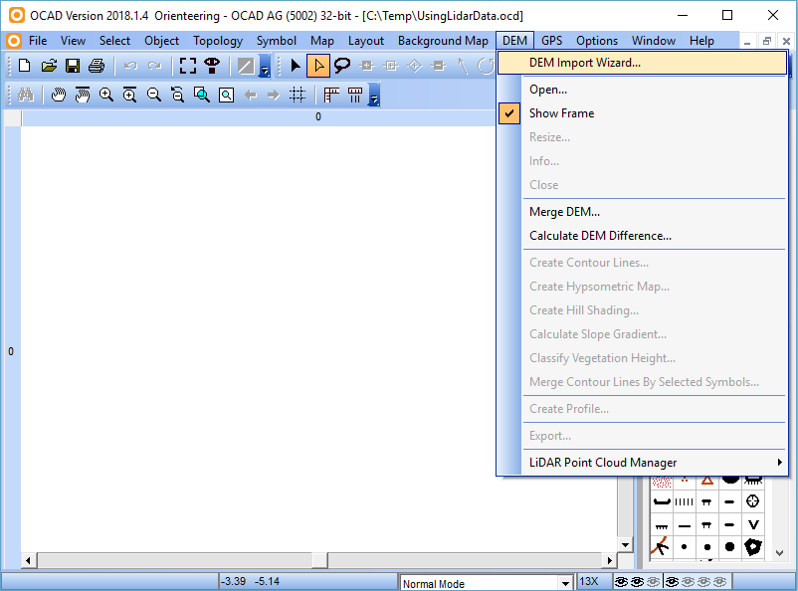
Task: Open the standard toolbar overflow dropdown
Action: 265,67
